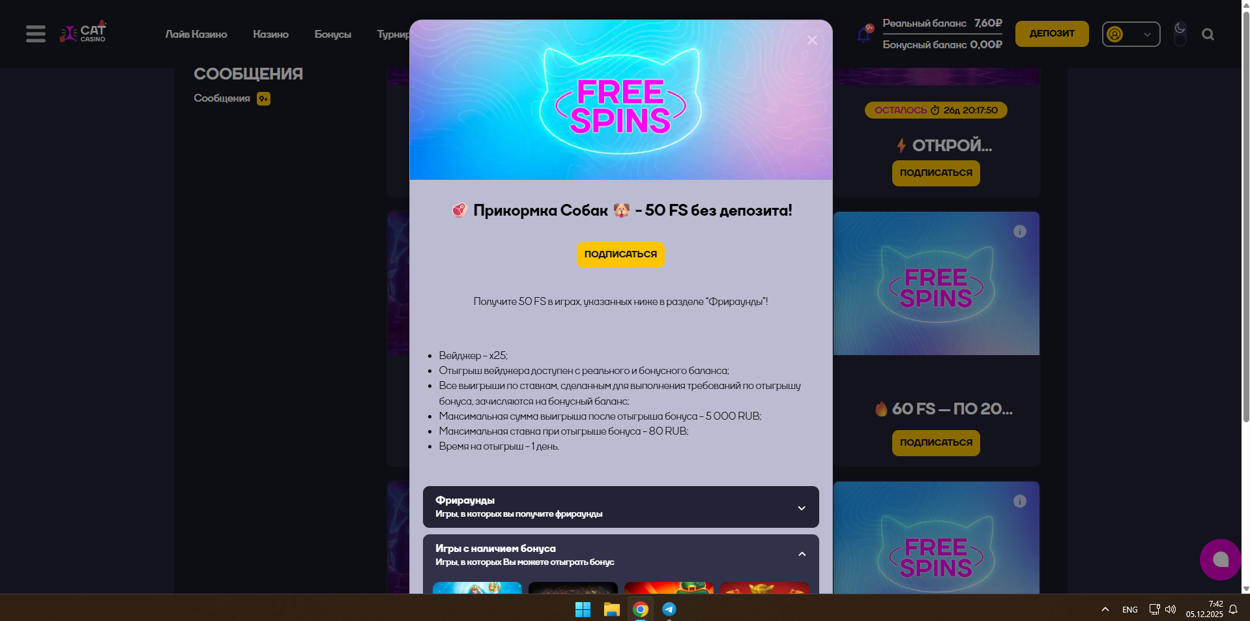This screenshot has width=1250, height=621.
Task: Close the free spins popup
Action: (812, 40)
